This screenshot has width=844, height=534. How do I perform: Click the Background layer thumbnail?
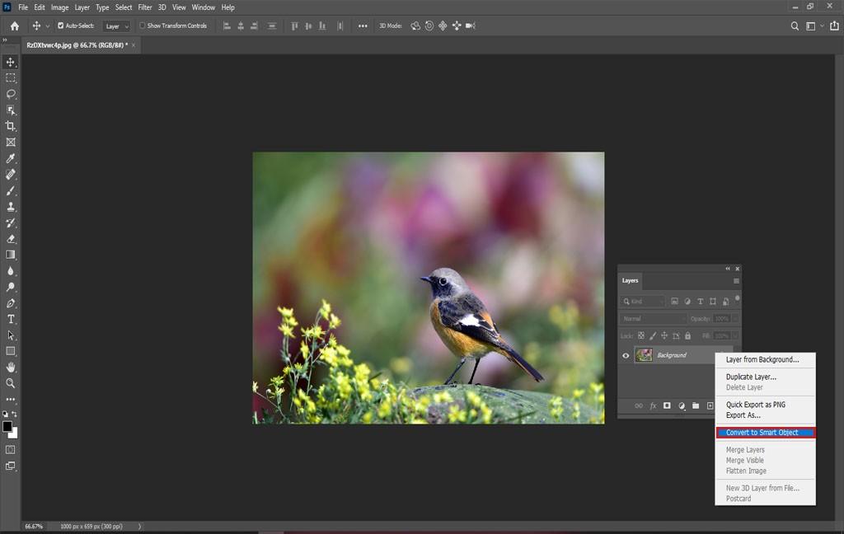(x=644, y=354)
